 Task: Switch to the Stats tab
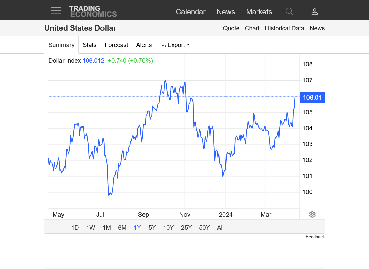(x=90, y=45)
